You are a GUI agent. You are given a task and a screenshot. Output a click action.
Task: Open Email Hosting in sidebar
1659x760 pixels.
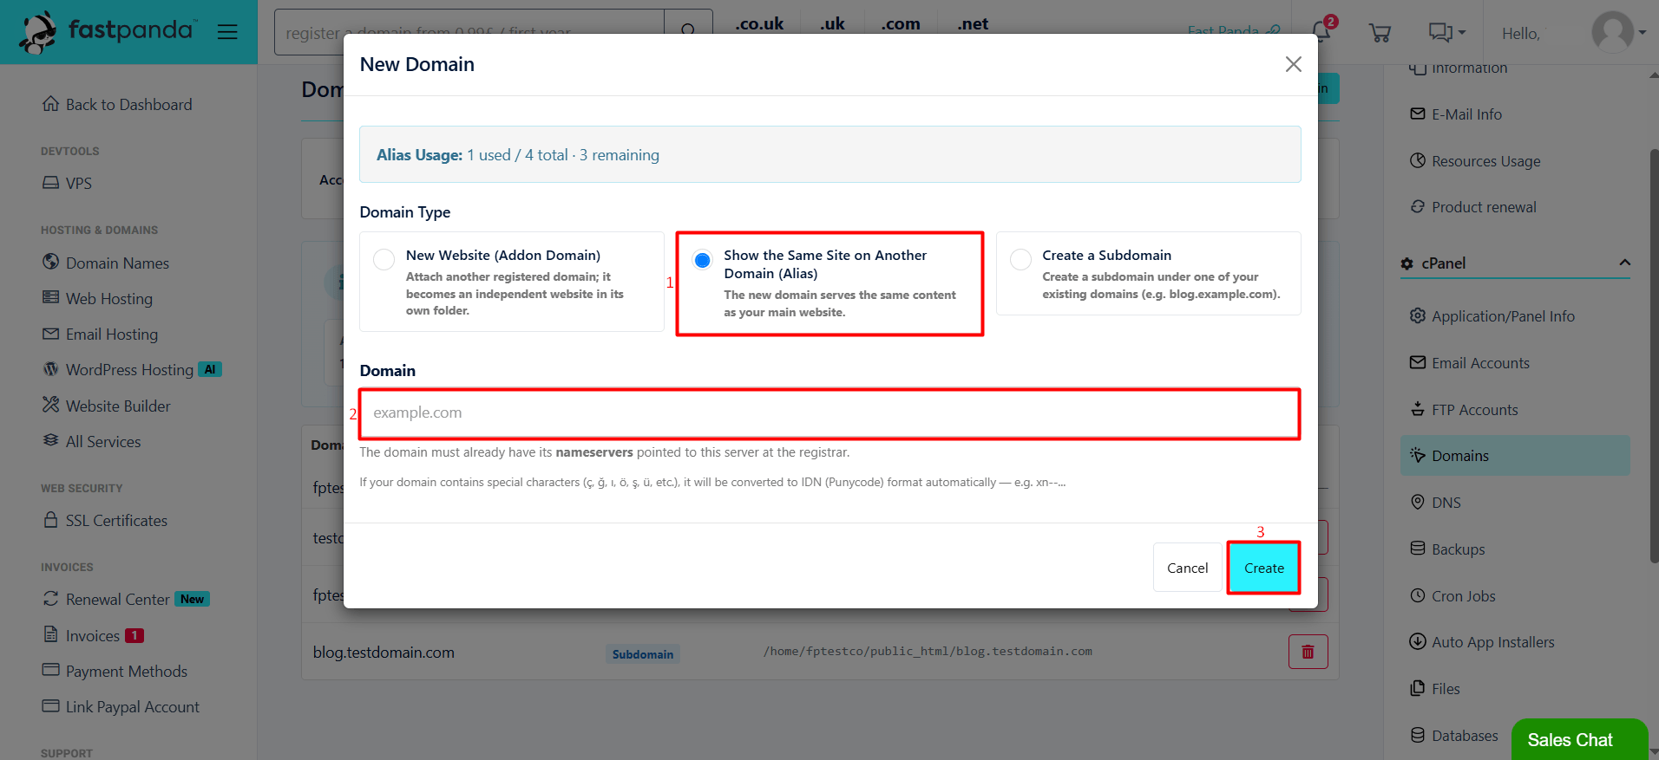(x=100, y=334)
